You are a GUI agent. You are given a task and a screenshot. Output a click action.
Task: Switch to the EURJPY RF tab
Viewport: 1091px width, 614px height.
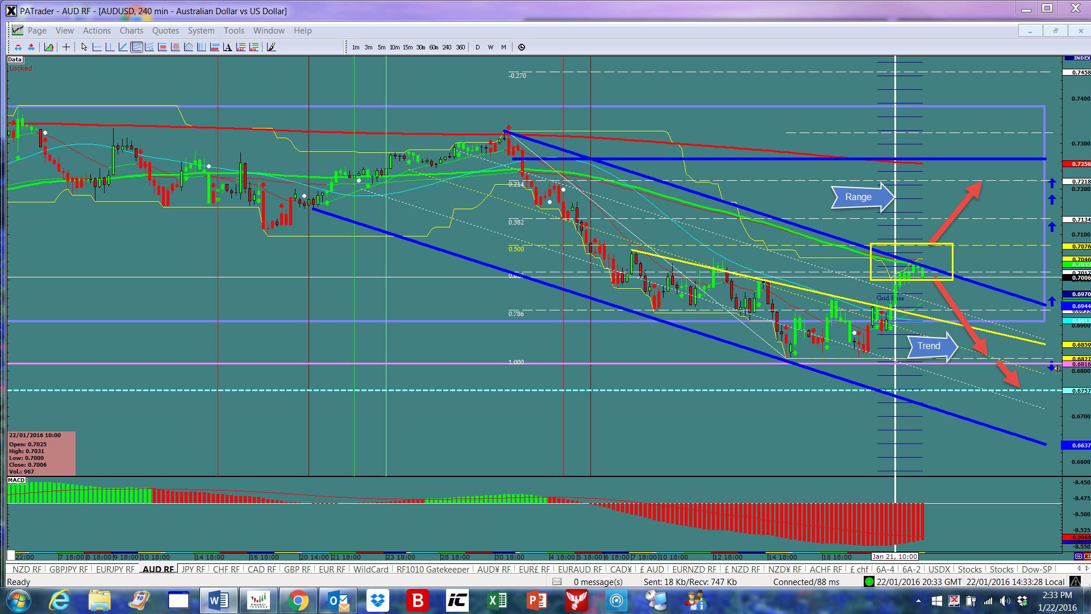pyautogui.click(x=115, y=569)
